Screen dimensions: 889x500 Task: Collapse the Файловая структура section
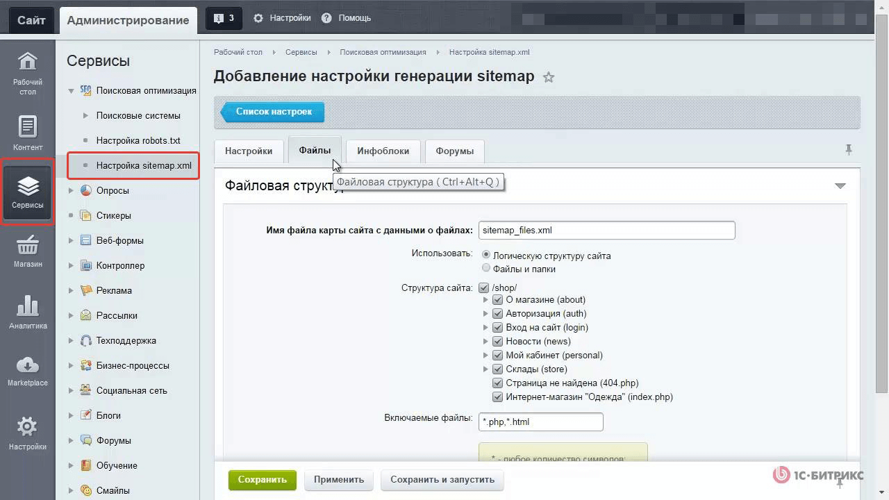(840, 185)
